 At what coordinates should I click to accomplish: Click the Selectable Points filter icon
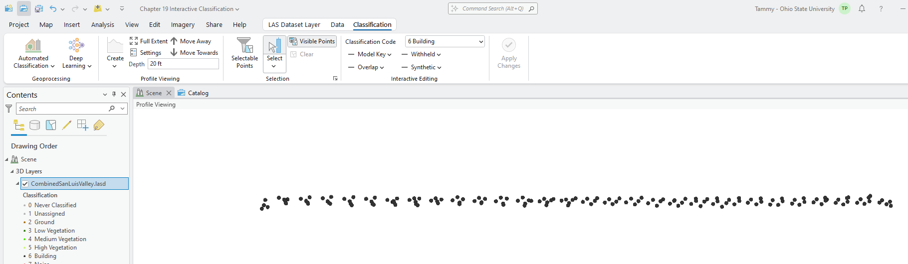pos(244,46)
